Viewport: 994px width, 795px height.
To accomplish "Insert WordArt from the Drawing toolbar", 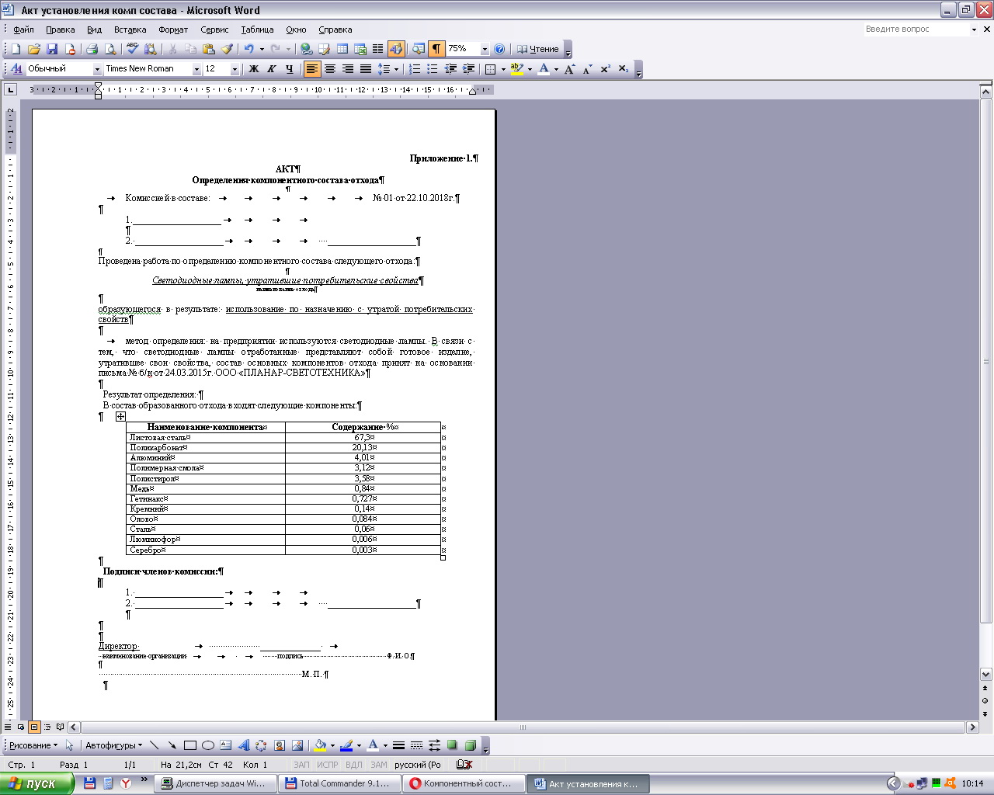I will pos(243,745).
